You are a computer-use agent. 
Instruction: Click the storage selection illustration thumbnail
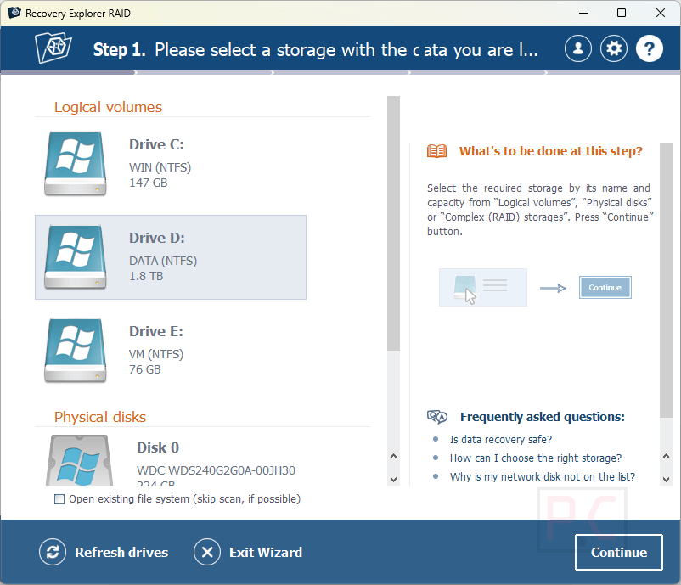click(x=483, y=288)
